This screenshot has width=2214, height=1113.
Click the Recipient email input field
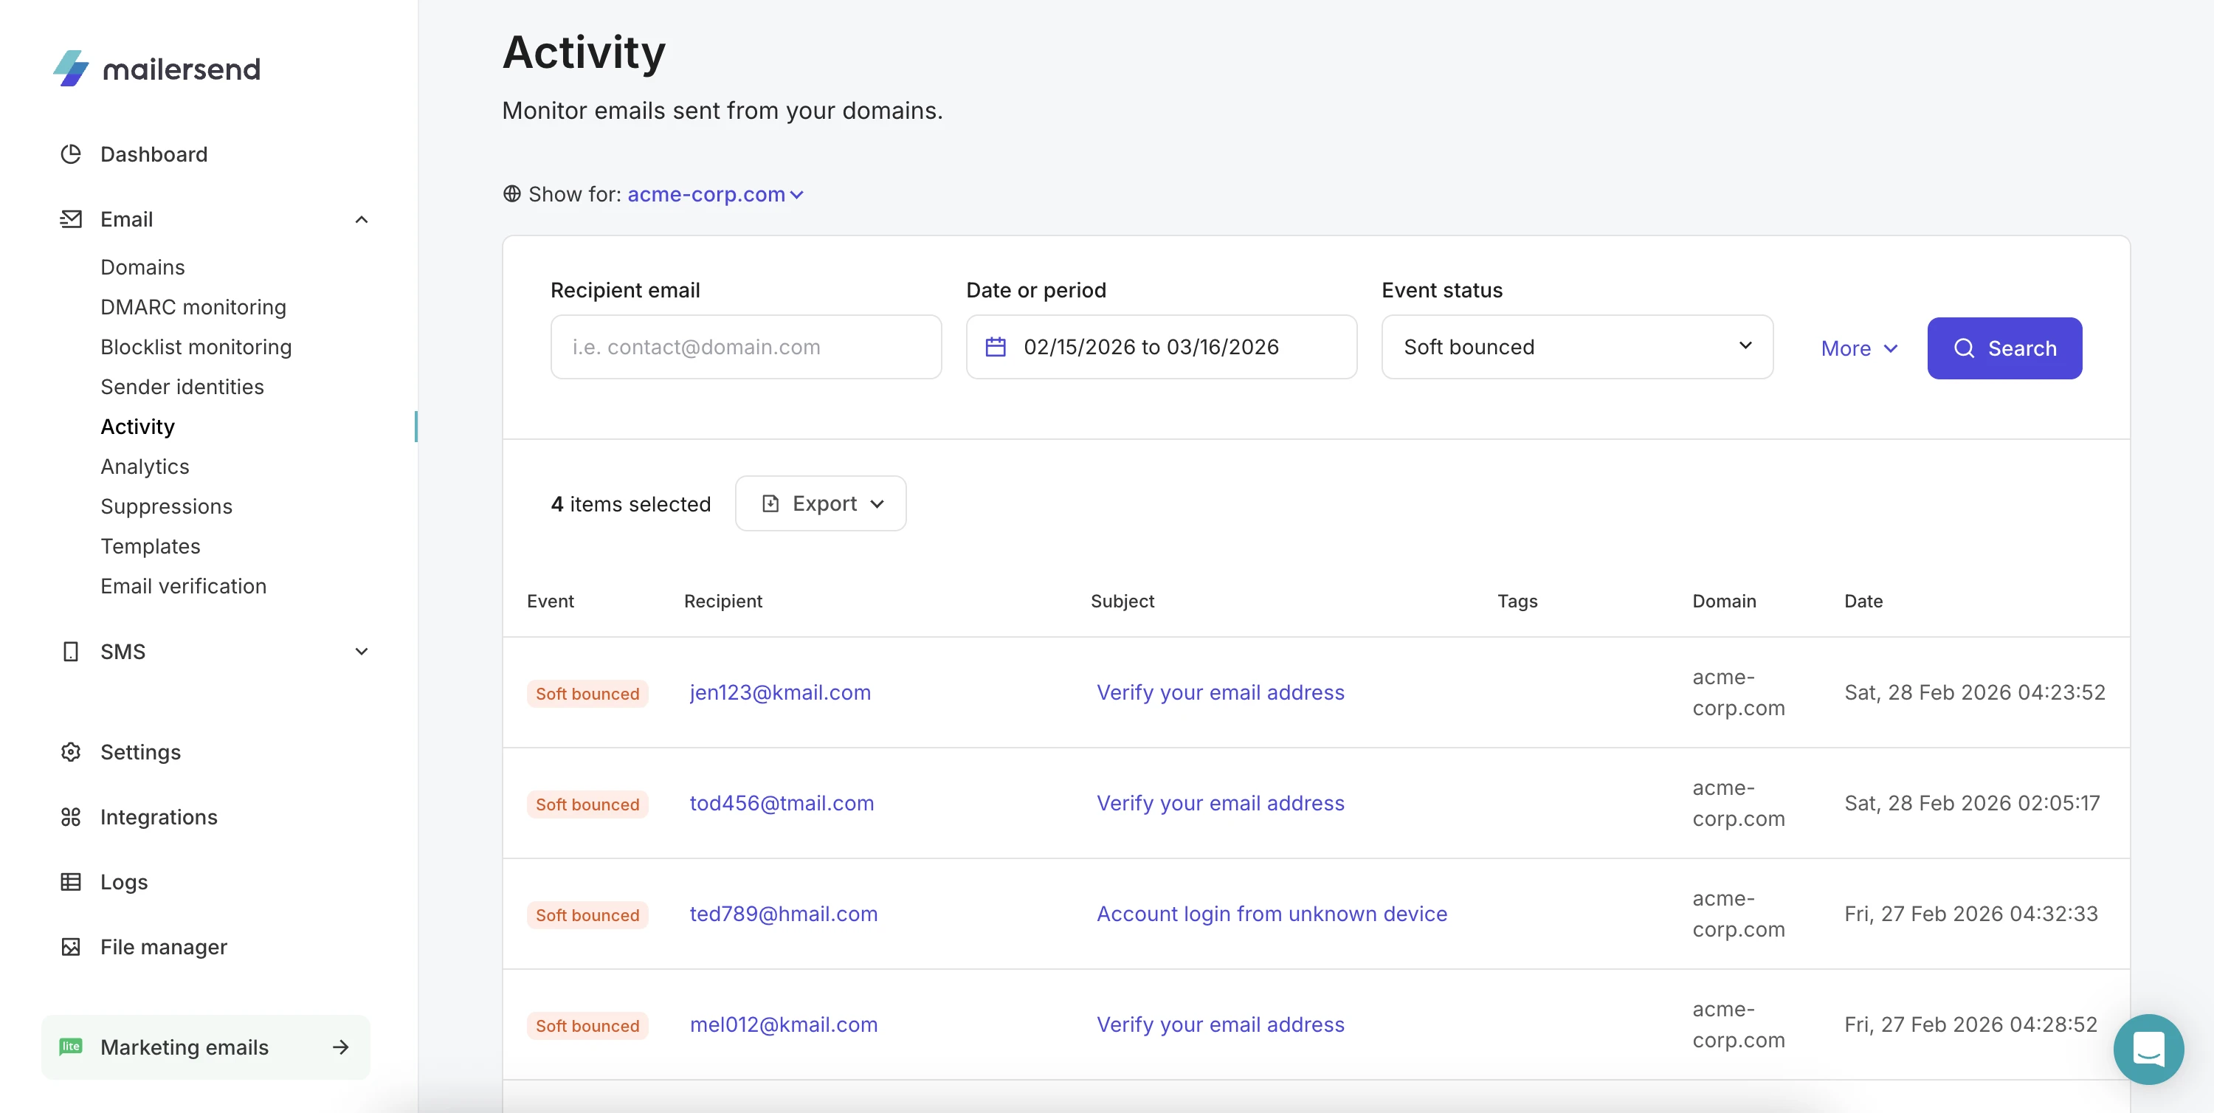tap(745, 346)
